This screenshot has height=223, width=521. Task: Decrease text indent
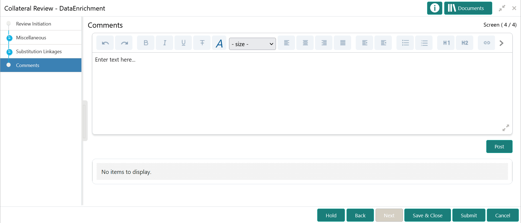(383, 43)
